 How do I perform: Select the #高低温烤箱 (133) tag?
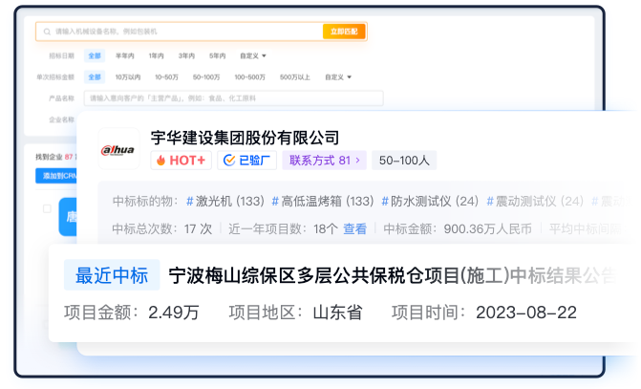click(323, 202)
